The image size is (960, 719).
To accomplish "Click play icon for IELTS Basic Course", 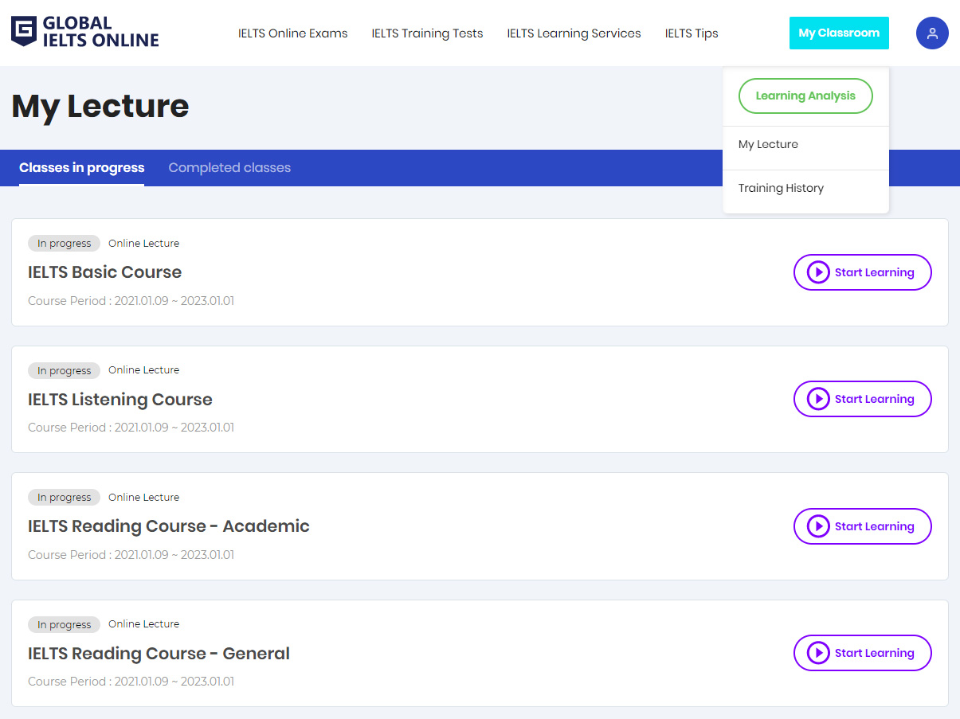I will pos(818,272).
